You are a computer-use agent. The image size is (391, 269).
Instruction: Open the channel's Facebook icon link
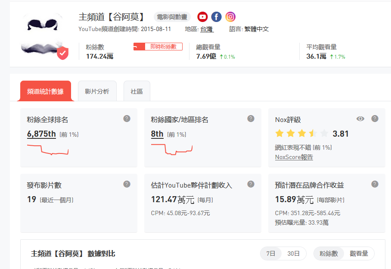217,17
